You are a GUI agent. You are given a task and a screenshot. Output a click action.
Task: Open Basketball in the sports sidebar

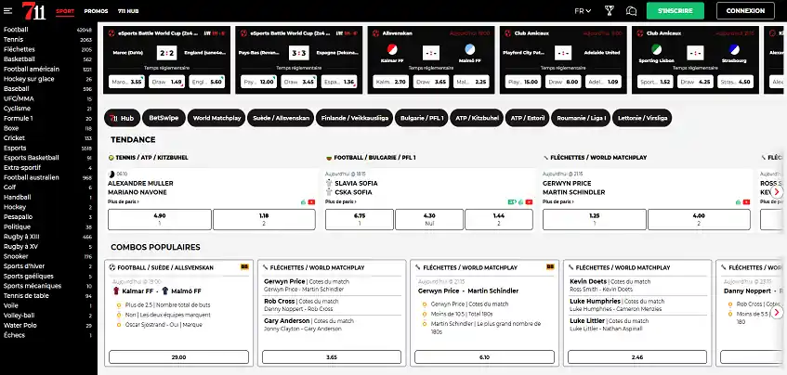[x=47, y=59]
